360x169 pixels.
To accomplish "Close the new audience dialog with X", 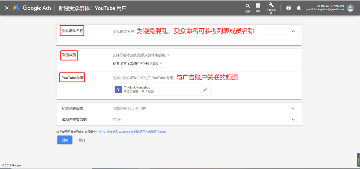I will pos(7,8).
